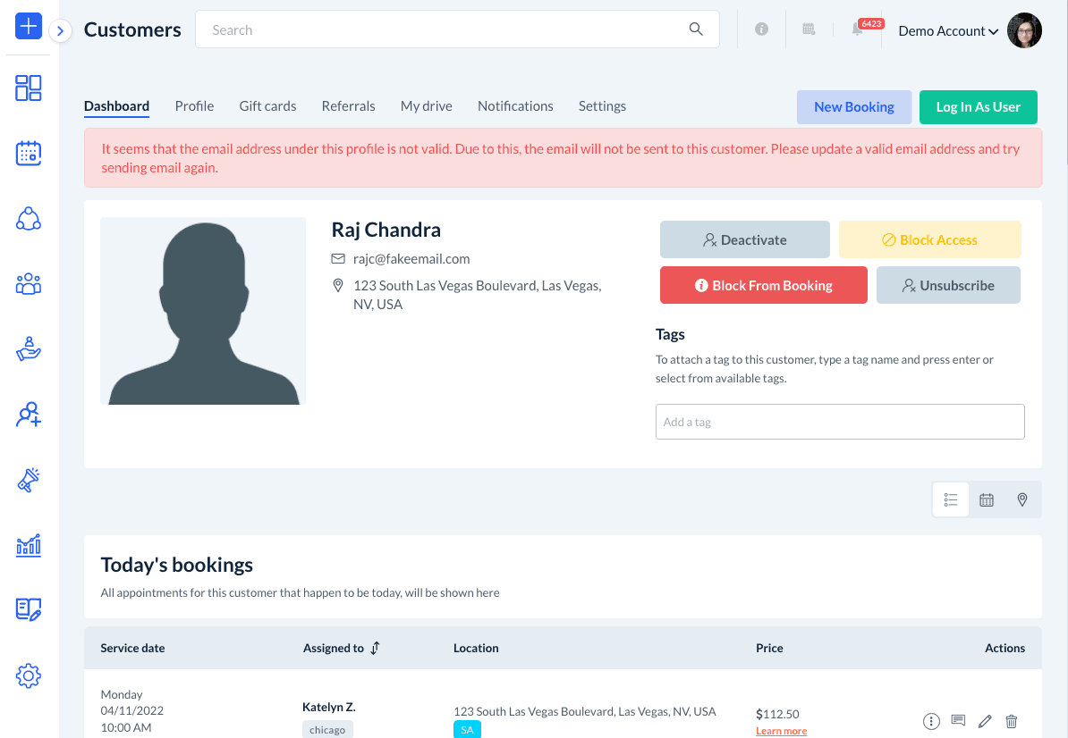Click into the Search field
The width and height of the screenshot is (1068, 738).
(x=457, y=29)
